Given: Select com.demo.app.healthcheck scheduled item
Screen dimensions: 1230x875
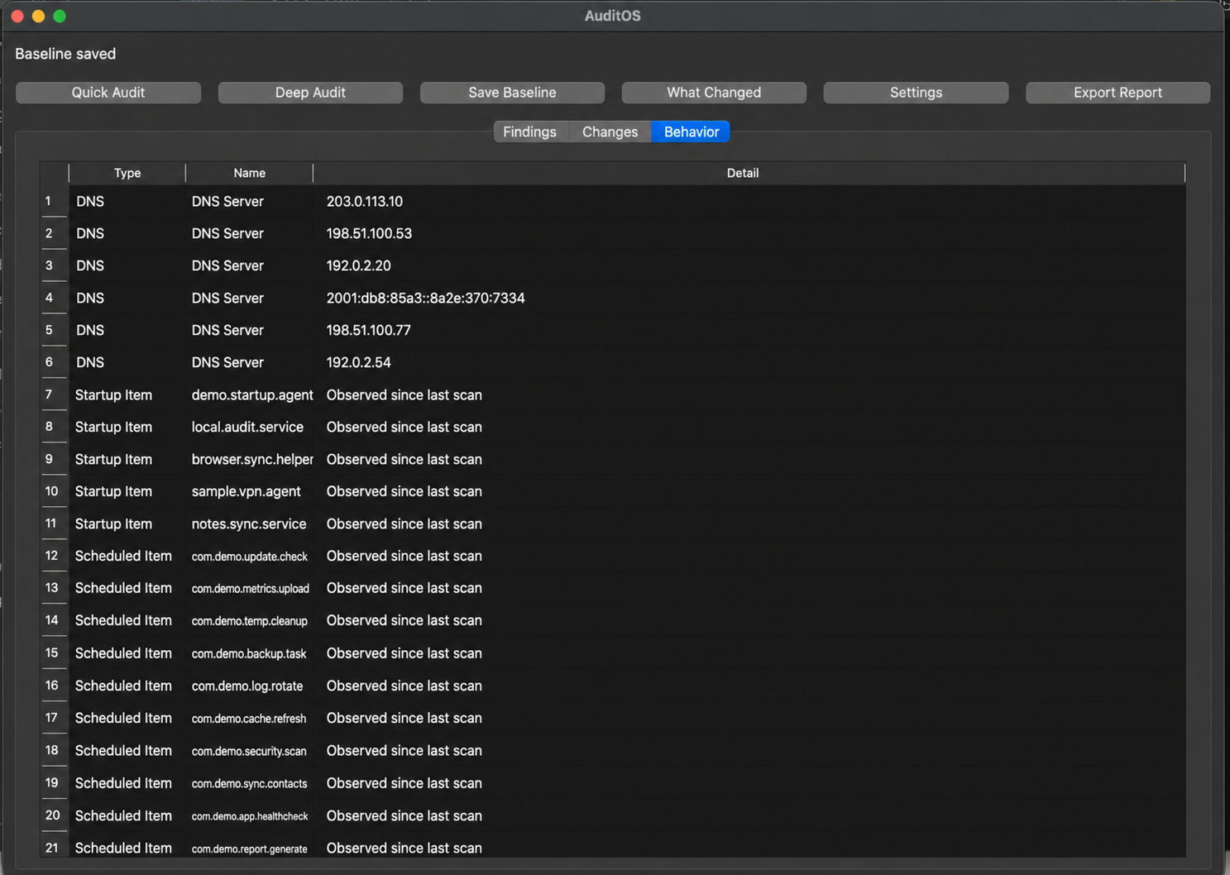Looking at the screenshot, I should coord(250,816).
